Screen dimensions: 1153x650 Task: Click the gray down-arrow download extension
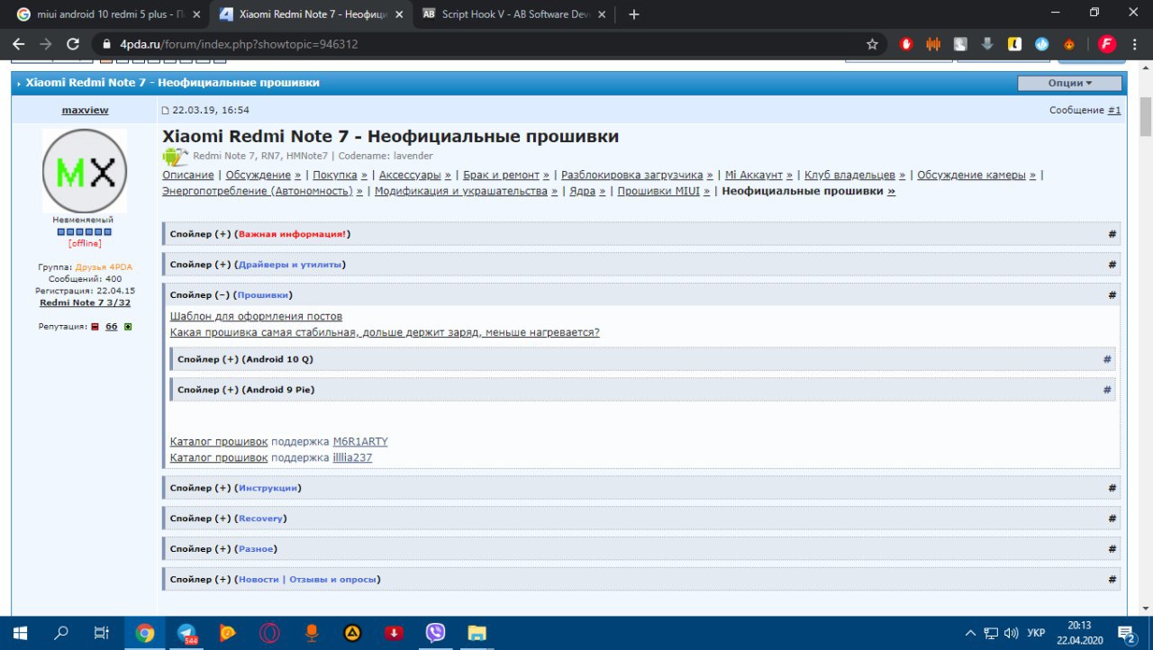pos(987,43)
